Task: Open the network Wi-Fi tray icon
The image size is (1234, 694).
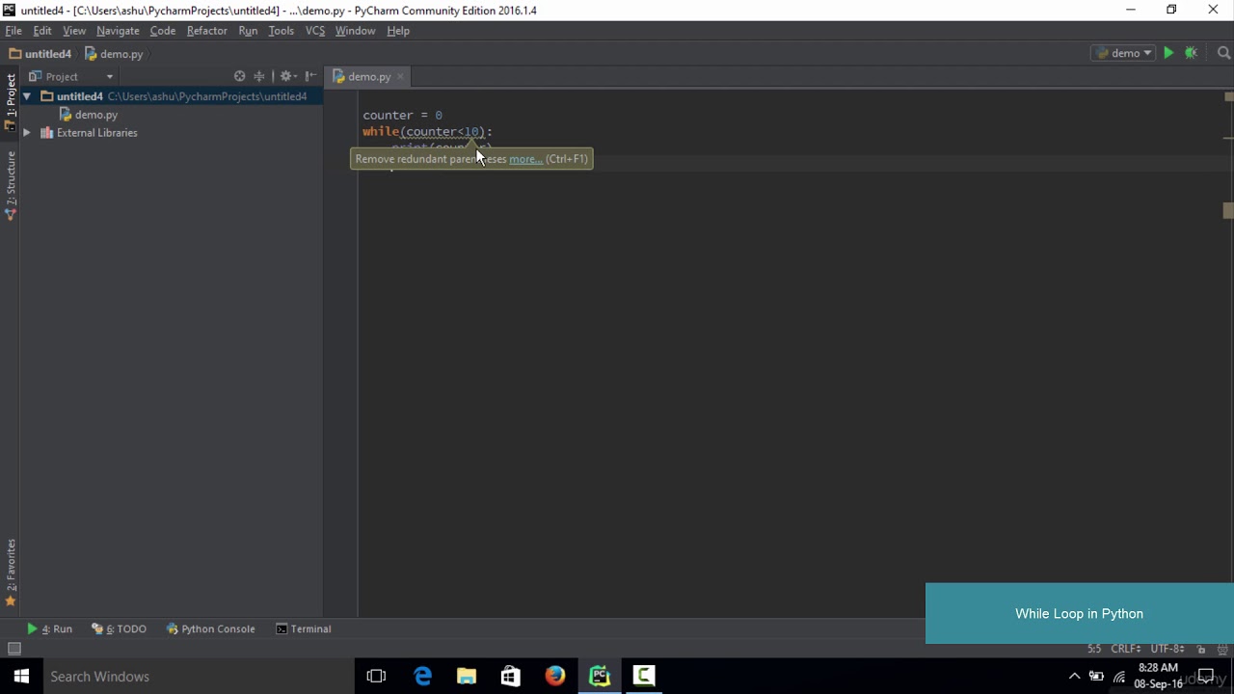Action: point(1119,677)
